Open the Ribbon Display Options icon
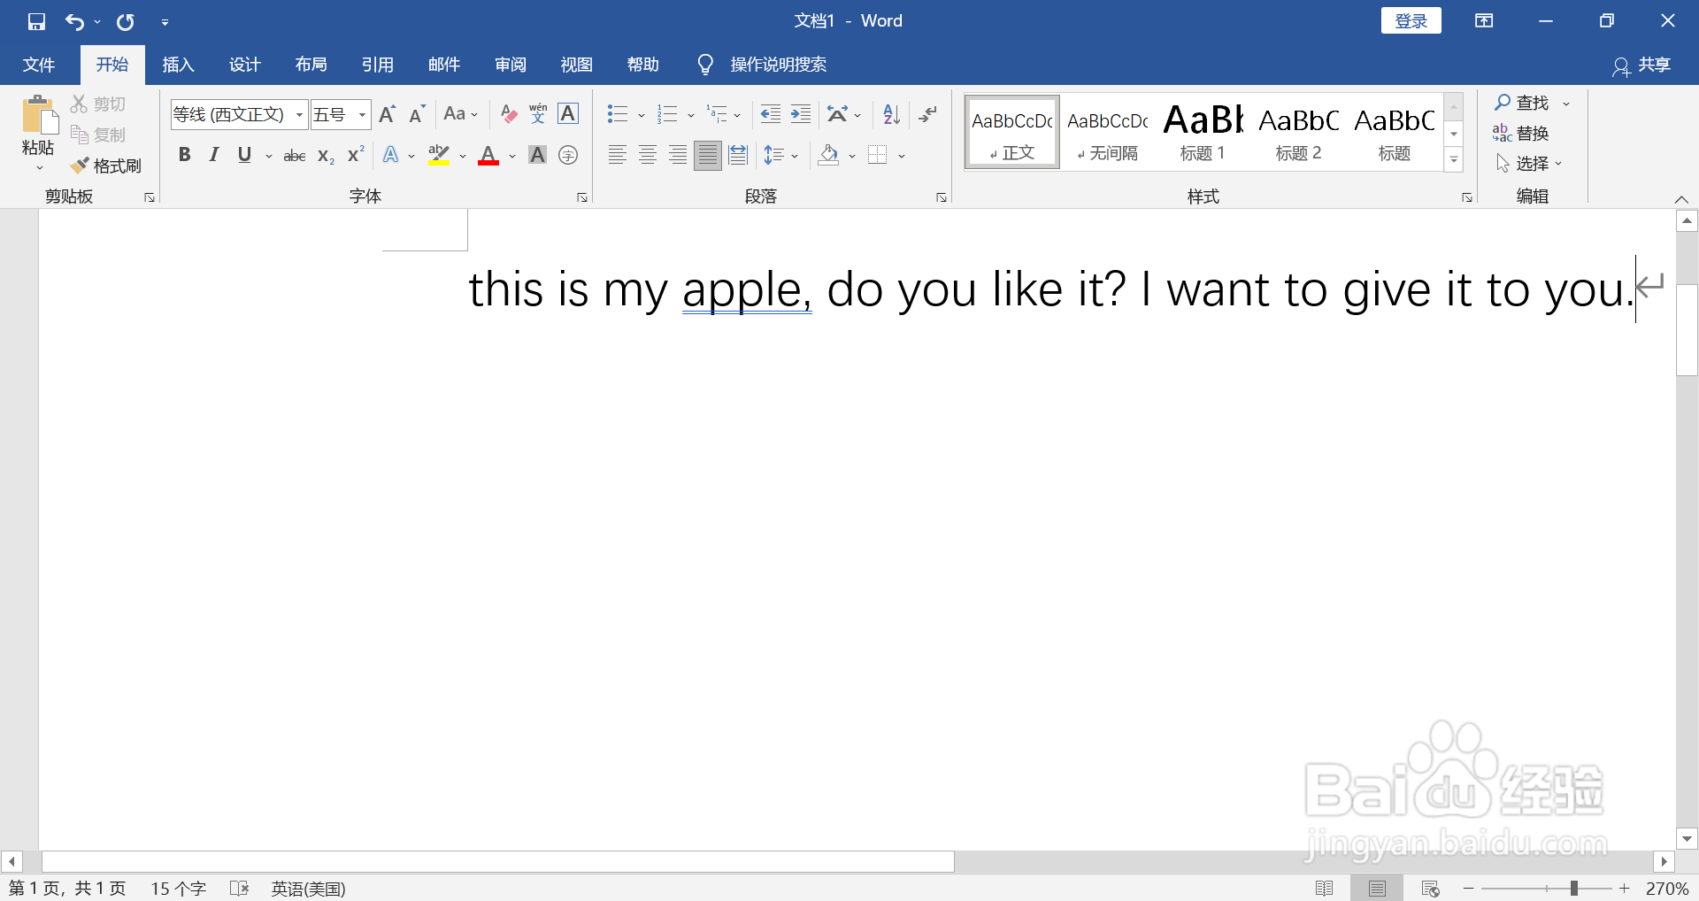 tap(1484, 21)
